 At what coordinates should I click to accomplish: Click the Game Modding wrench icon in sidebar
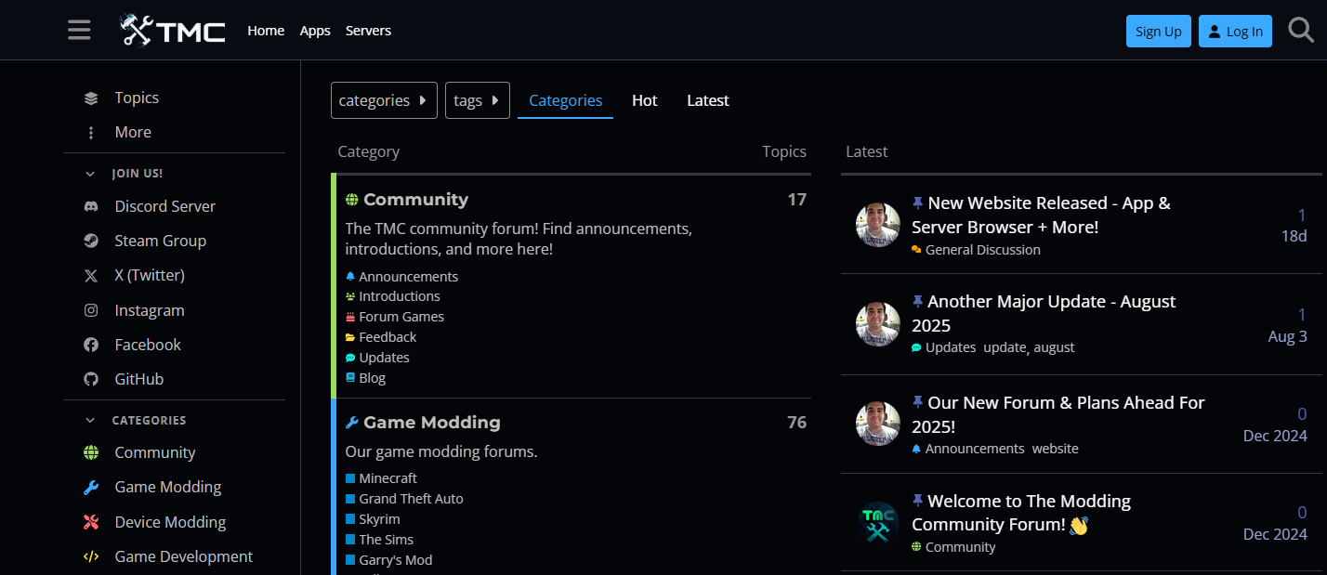pos(91,487)
